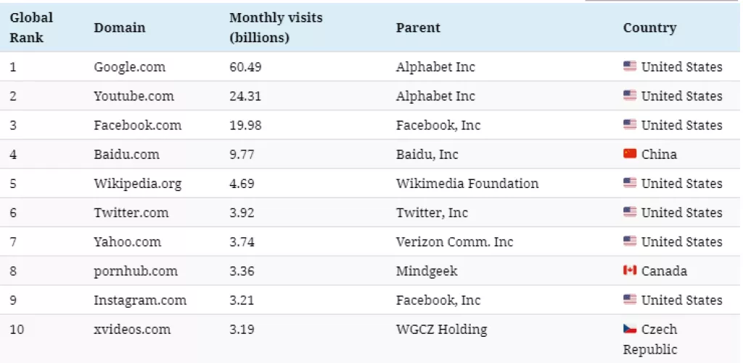This screenshot has width=743, height=363.
Task: Click the Wikimedia Foundation parent cell
Action: click(x=467, y=183)
